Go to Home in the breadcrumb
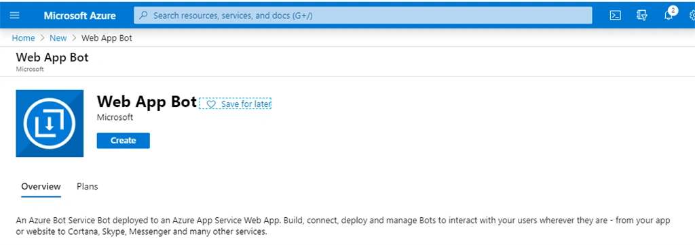This screenshot has width=695, height=245. tap(24, 38)
